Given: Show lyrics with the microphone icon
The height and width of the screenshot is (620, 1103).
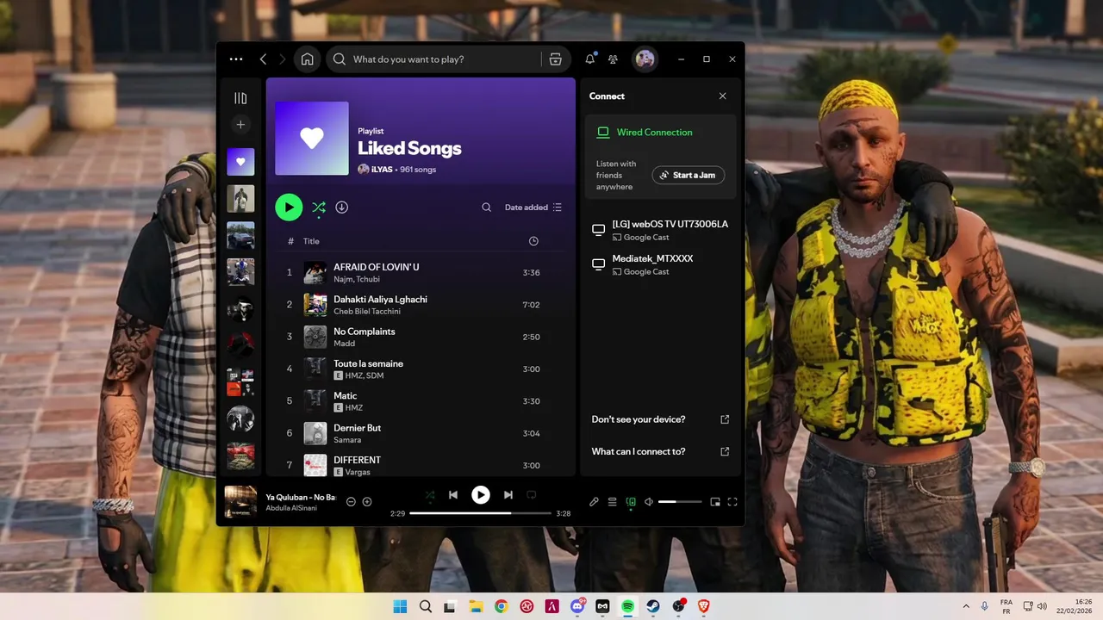Looking at the screenshot, I should coord(594,502).
